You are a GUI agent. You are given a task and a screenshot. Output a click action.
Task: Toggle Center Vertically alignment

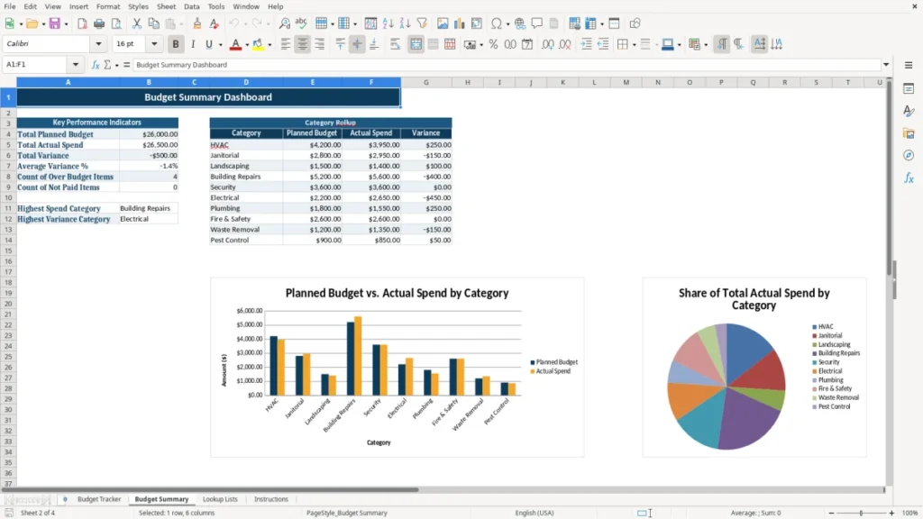(x=357, y=44)
